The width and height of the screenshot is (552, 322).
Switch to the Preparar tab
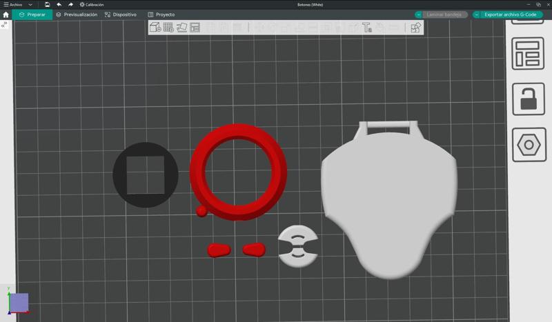coord(32,14)
